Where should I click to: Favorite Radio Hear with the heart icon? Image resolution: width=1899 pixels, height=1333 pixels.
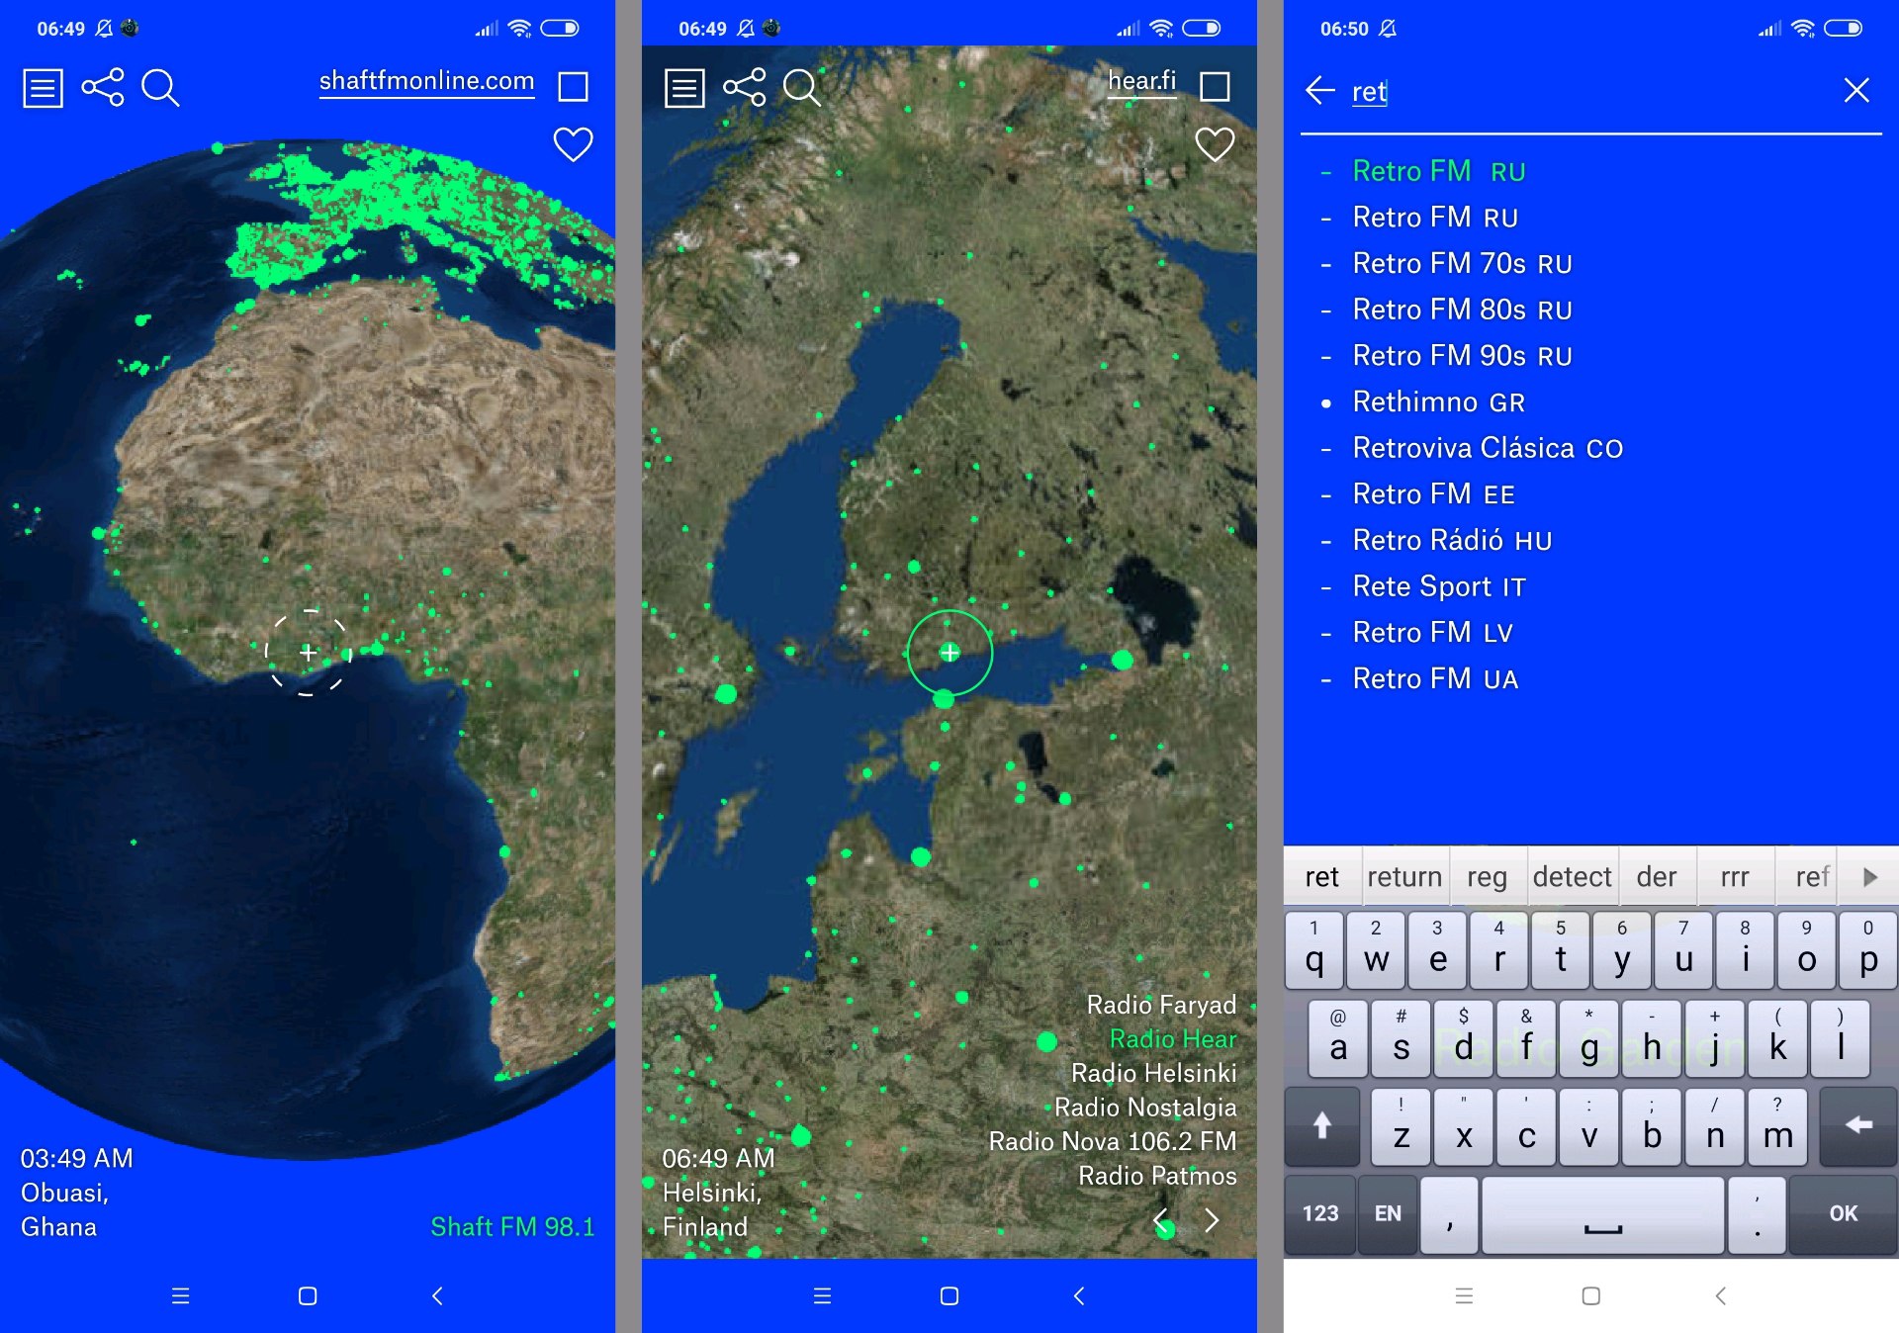(x=1215, y=144)
